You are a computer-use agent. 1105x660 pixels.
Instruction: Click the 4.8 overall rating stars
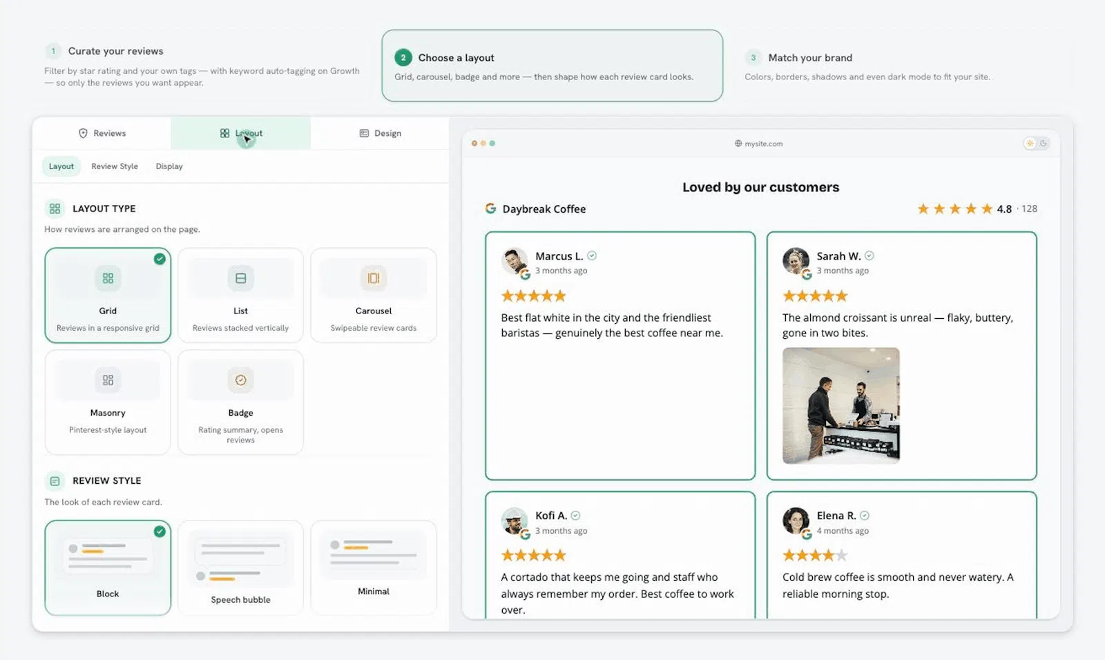pyautogui.click(x=954, y=208)
